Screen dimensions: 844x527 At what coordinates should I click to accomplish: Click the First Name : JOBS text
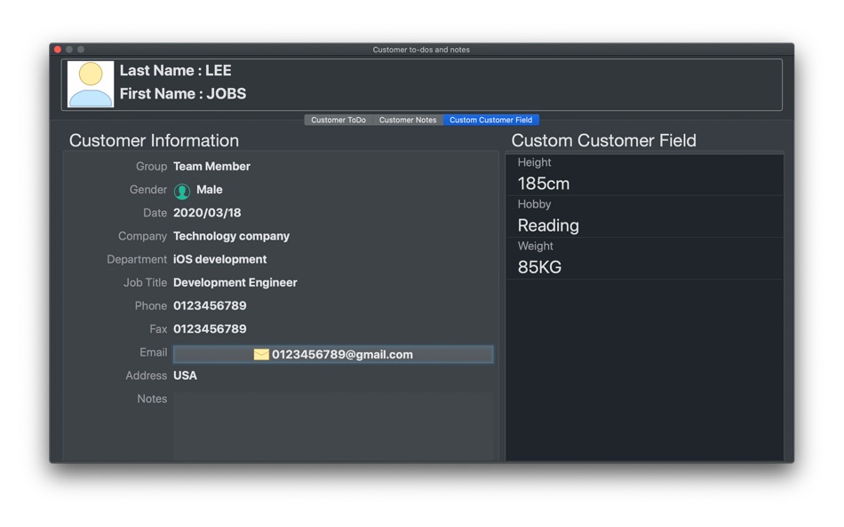click(183, 93)
